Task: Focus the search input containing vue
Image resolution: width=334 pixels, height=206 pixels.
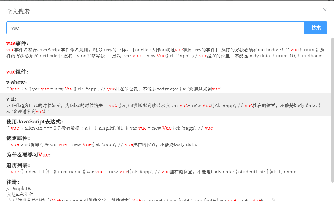Action: pos(155,28)
